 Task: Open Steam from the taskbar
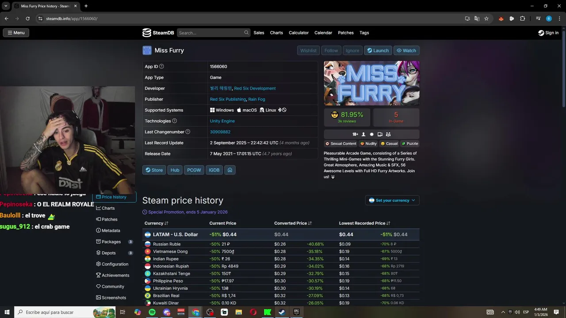[282, 312]
